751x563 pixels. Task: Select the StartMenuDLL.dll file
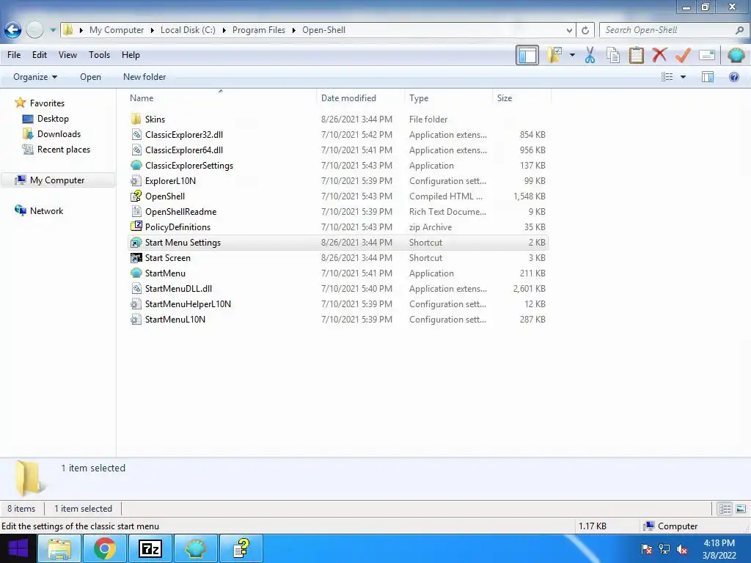coord(337,289)
